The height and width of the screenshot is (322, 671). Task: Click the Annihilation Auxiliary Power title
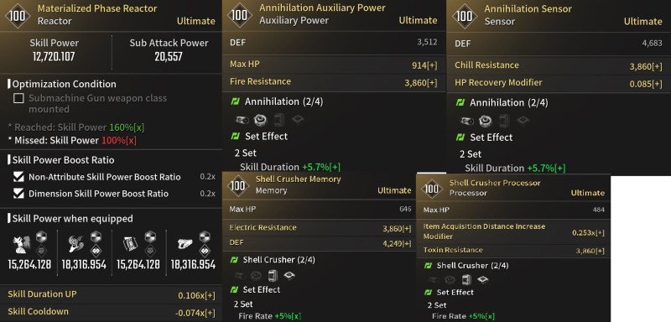[322, 8]
